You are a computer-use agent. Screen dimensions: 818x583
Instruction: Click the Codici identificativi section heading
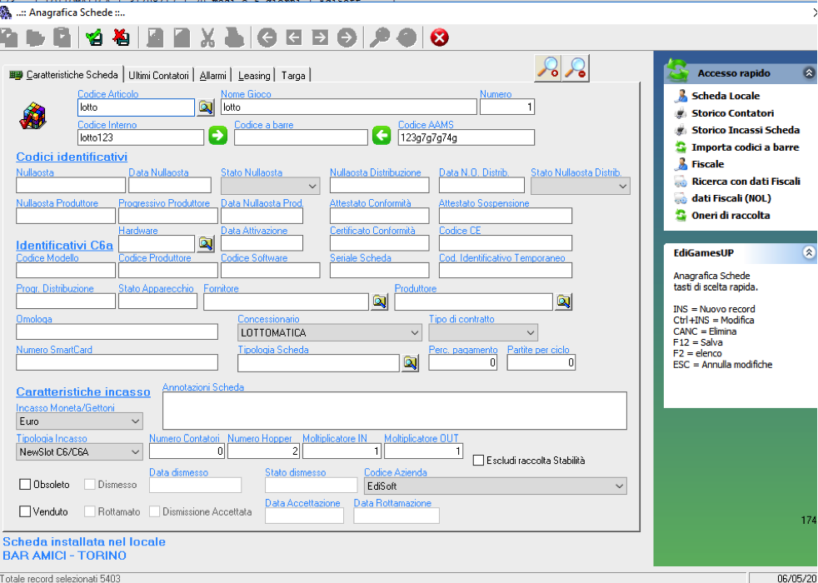[72, 157]
